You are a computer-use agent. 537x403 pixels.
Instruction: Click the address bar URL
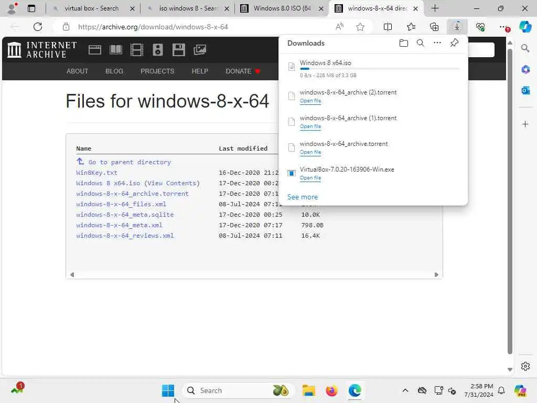(153, 27)
